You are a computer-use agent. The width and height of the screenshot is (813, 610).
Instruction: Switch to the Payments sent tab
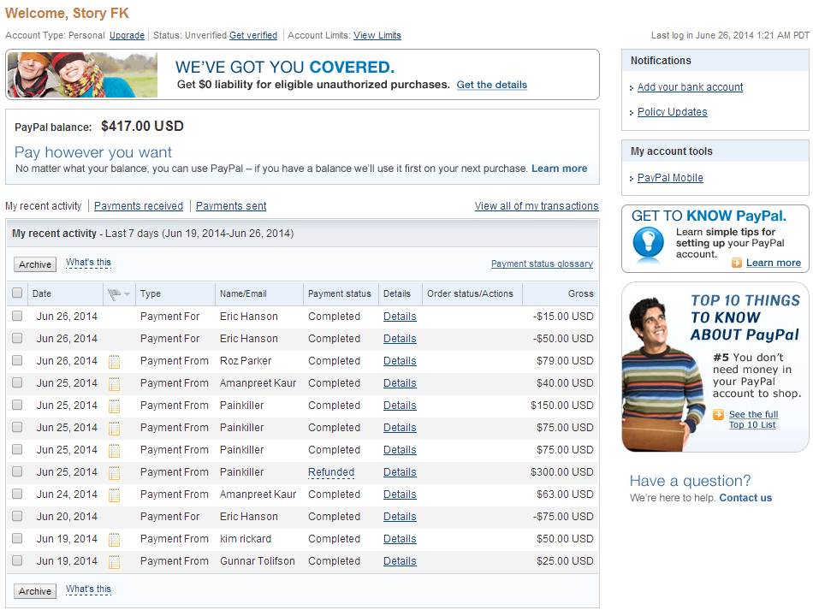(x=231, y=205)
